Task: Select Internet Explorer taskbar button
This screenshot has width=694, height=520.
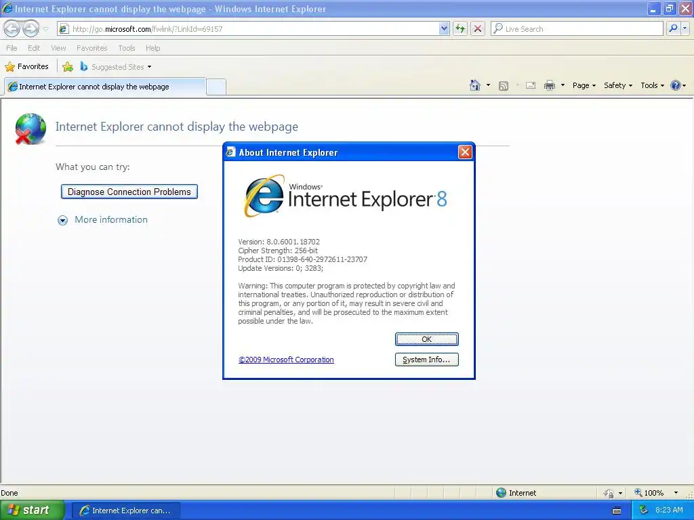Action: [125, 511]
